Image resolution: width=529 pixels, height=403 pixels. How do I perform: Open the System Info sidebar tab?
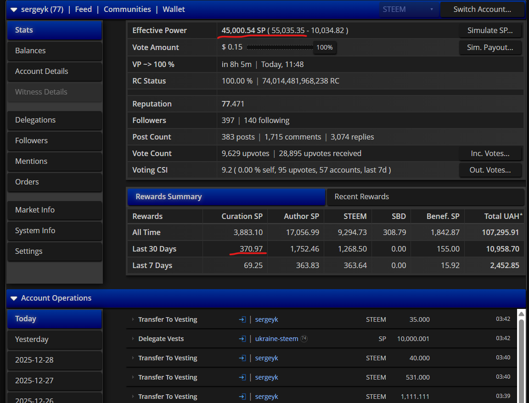click(x=55, y=231)
